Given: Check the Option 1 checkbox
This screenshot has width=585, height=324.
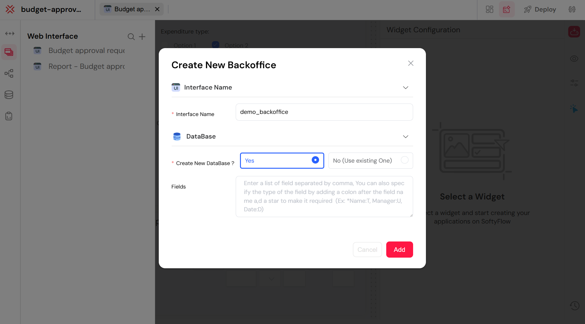Looking at the screenshot, I should [165, 45].
